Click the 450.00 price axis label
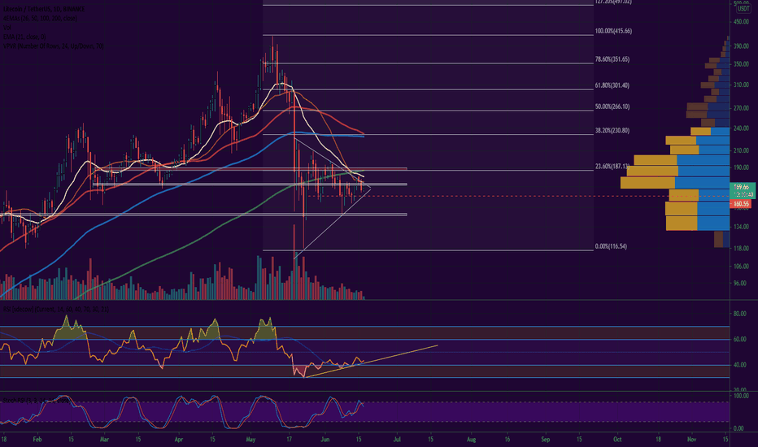 point(741,22)
